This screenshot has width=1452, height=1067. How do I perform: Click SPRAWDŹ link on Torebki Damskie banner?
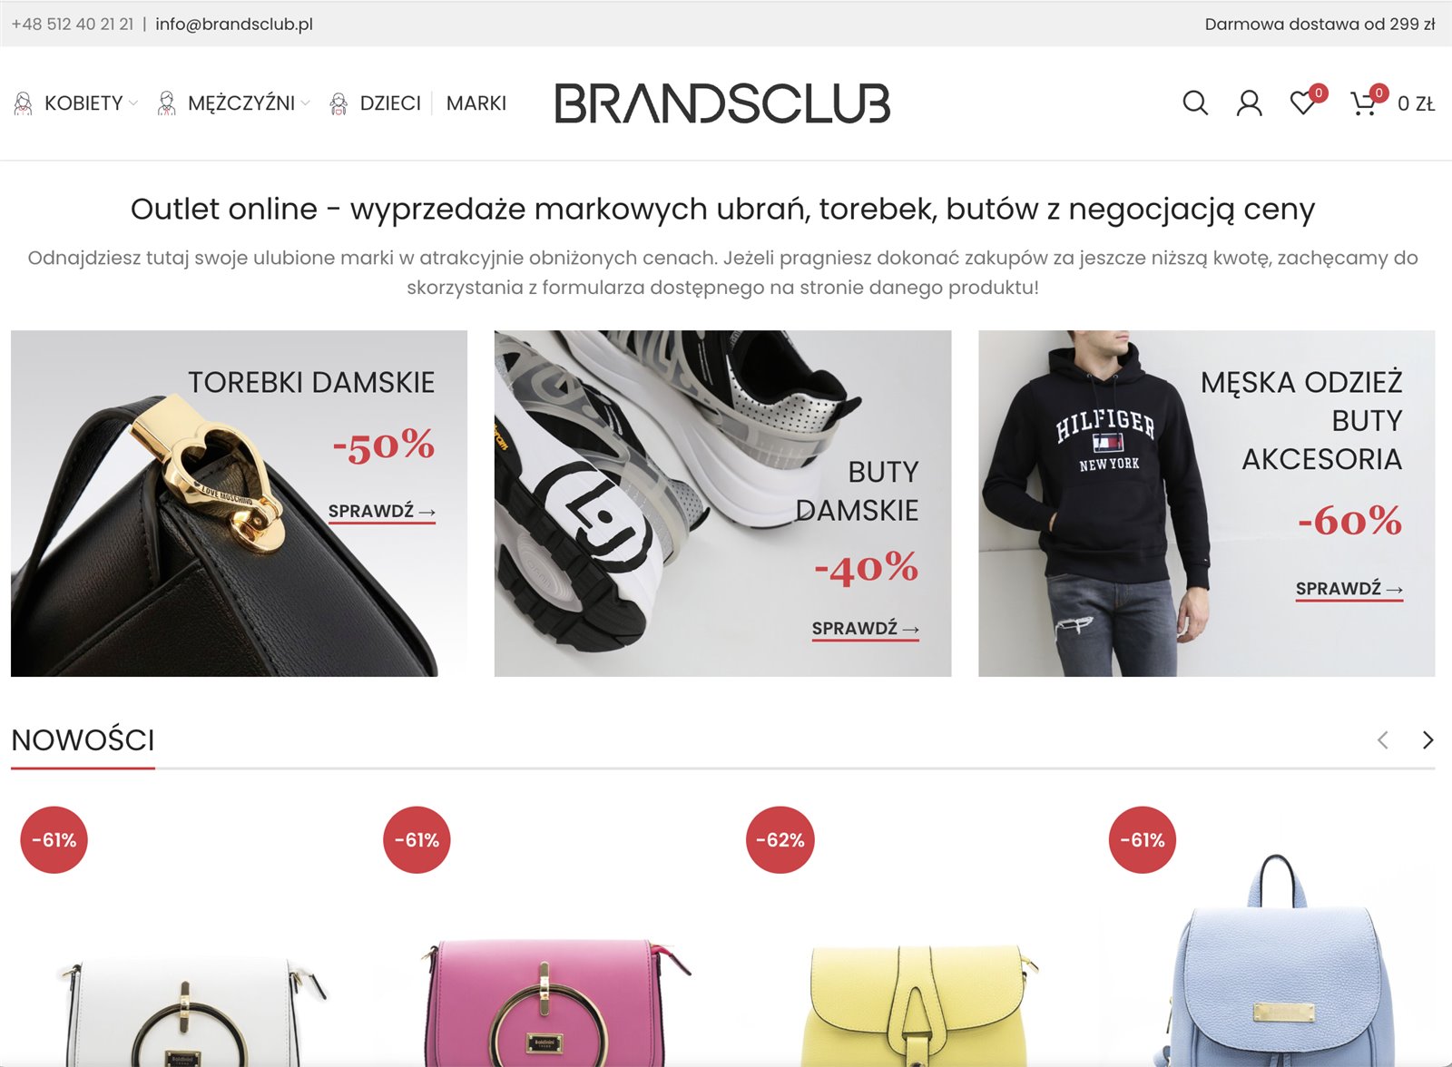[382, 513]
